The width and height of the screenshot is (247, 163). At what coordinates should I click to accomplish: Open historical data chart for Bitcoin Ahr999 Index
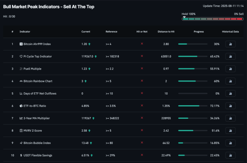pos(230,44)
